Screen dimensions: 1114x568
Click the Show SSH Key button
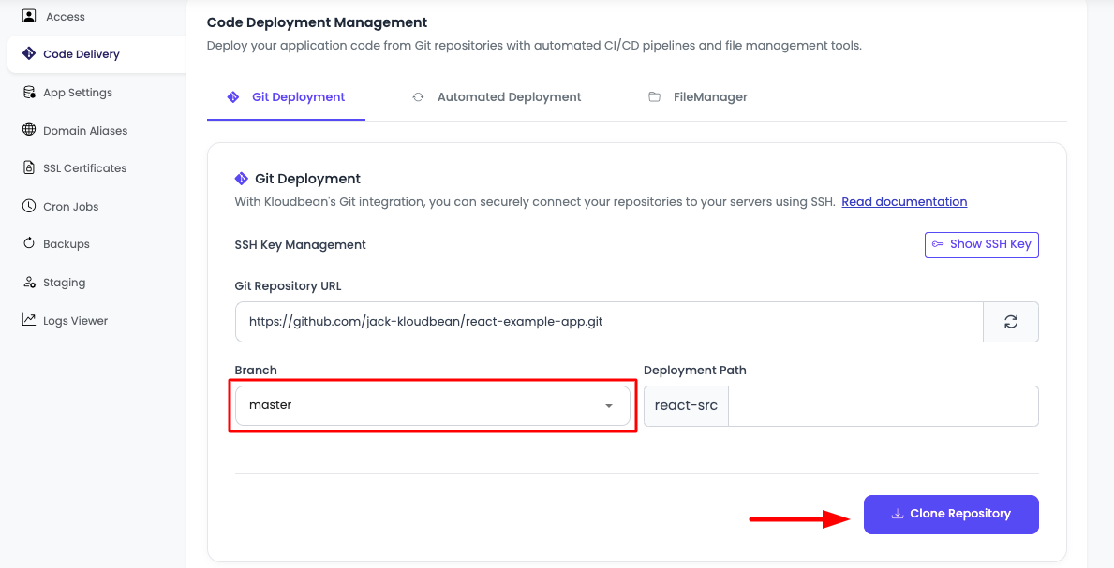coord(981,244)
